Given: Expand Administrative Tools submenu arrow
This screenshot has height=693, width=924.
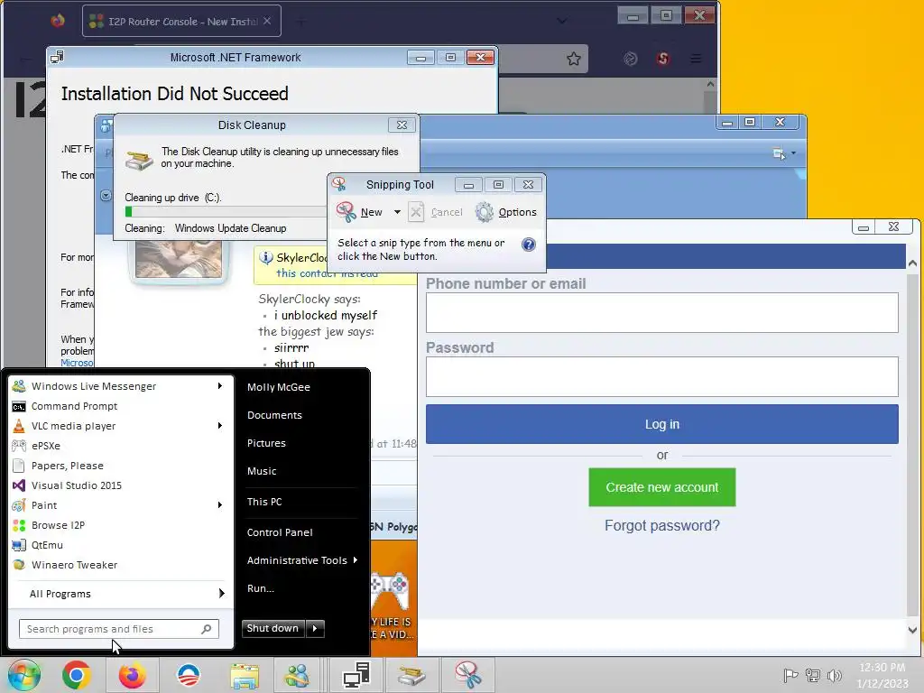Looking at the screenshot, I should (x=356, y=559).
